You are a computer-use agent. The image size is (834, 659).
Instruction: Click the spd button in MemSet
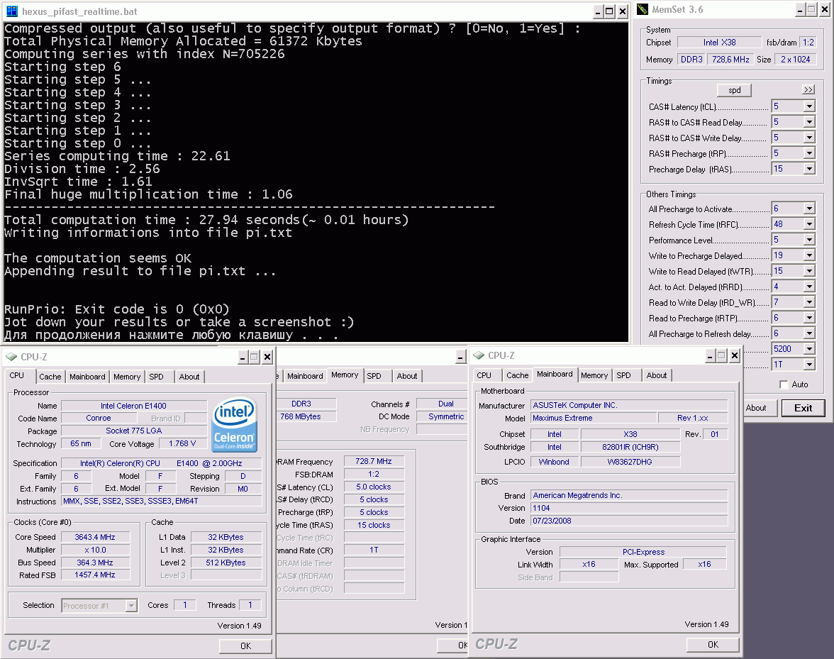point(735,90)
